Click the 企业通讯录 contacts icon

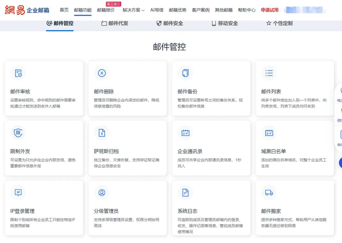[x=185, y=133]
